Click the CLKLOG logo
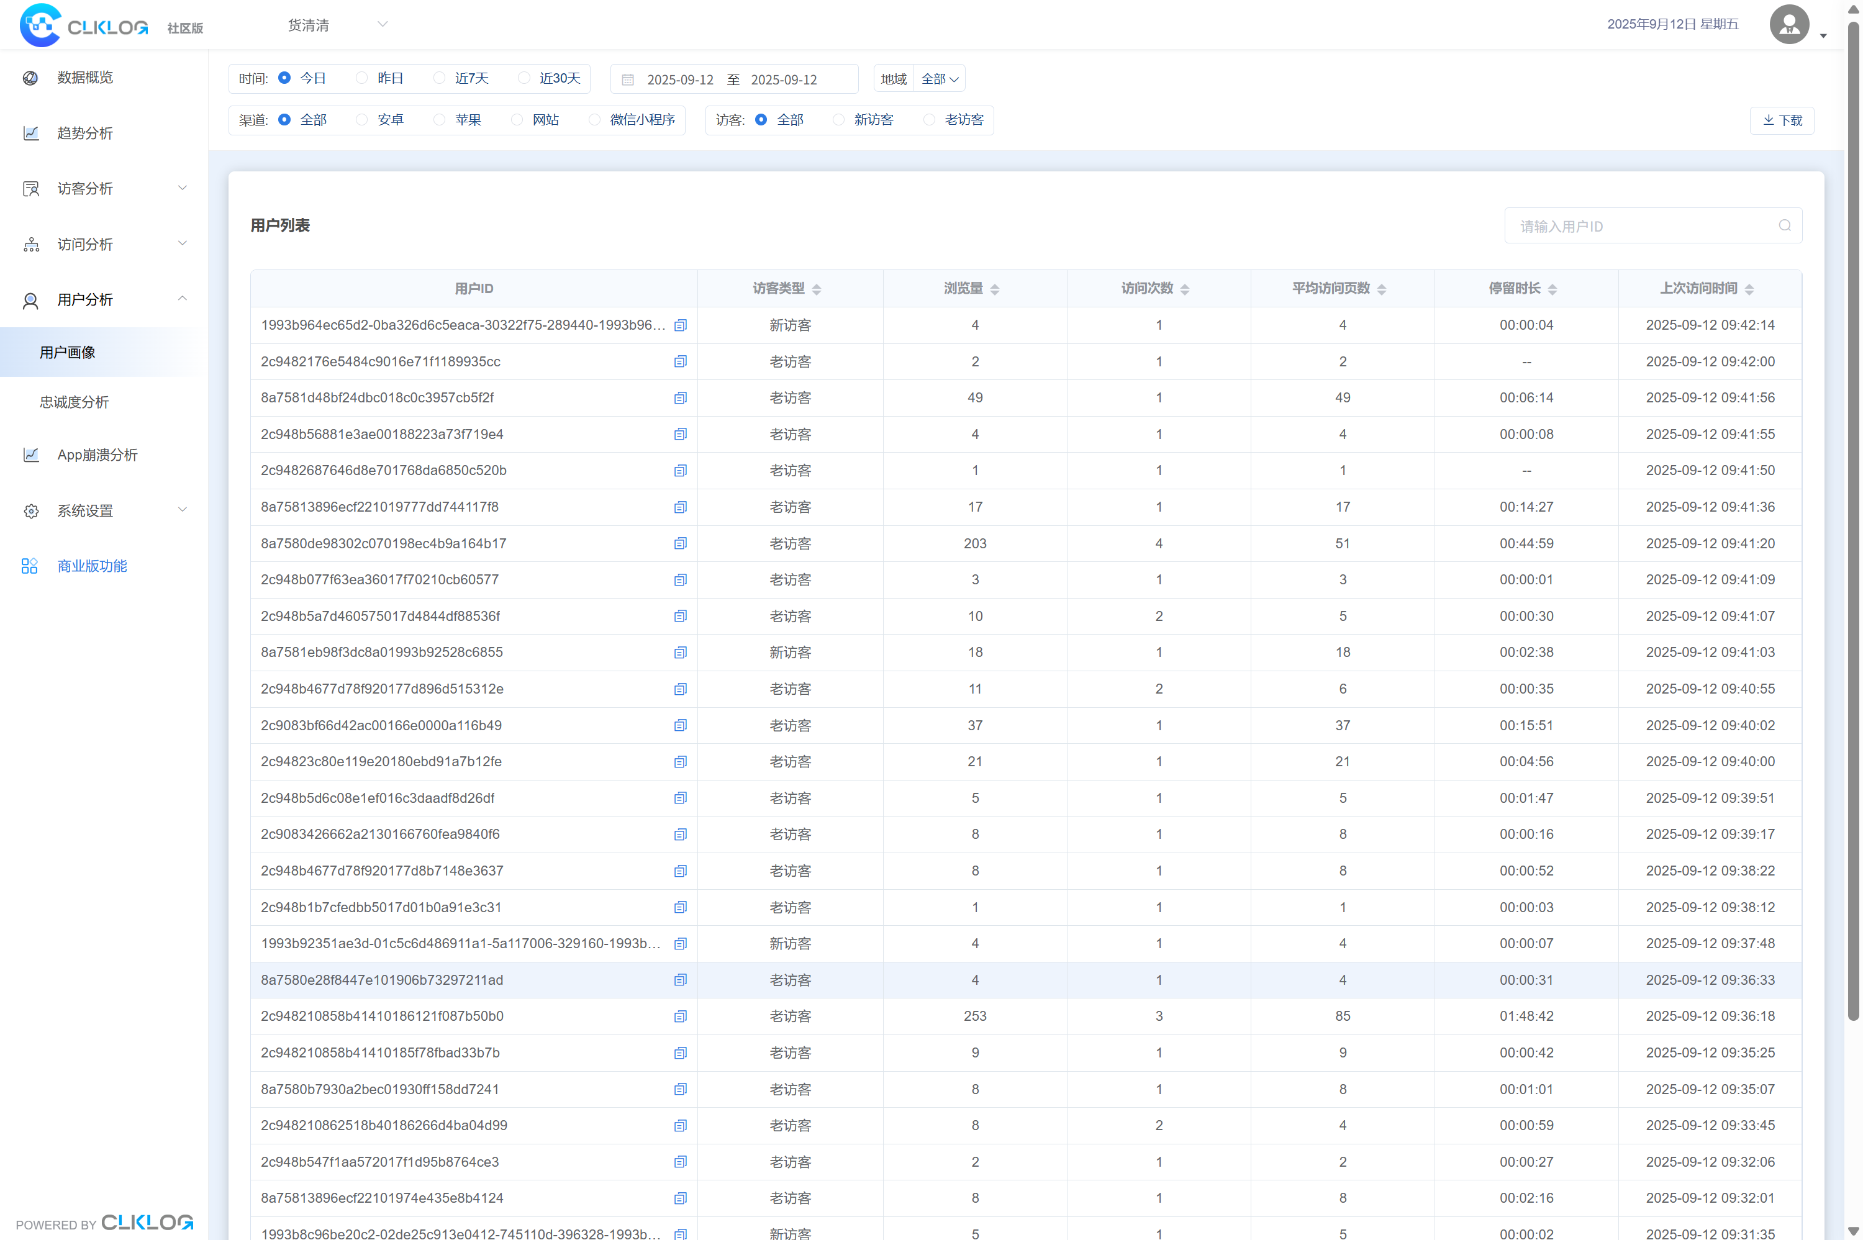The height and width of the screenshot is (1240, 1863). click(x=84, y=25)
